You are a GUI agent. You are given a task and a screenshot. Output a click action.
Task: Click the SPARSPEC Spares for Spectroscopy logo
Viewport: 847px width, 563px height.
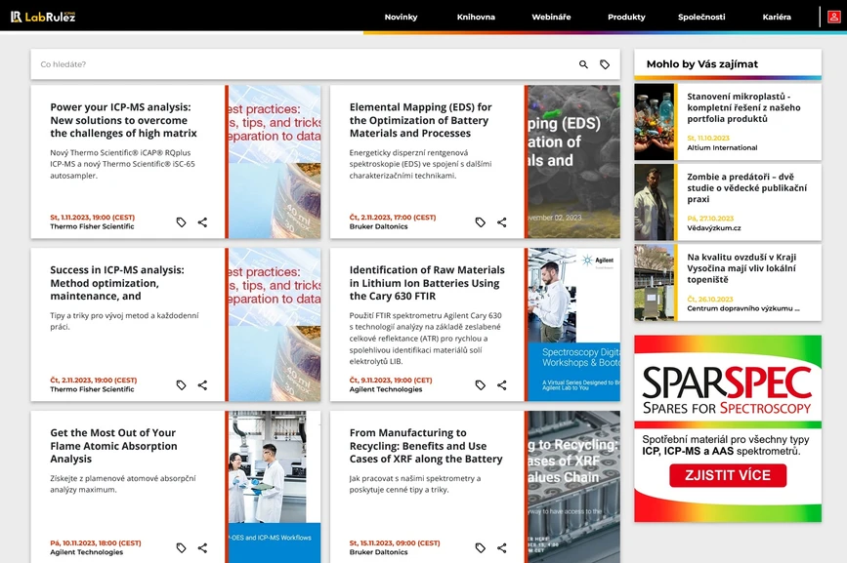[x=727, y=390]
